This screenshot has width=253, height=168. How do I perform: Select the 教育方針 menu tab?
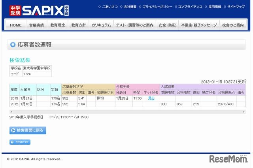coord(78,25)
